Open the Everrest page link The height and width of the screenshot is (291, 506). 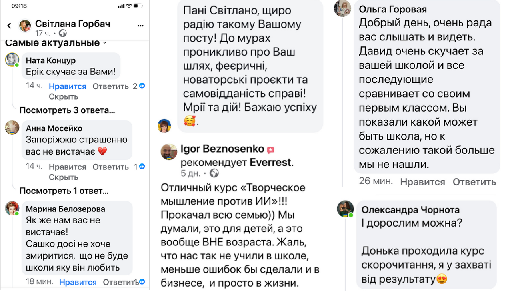pos(271,163)
